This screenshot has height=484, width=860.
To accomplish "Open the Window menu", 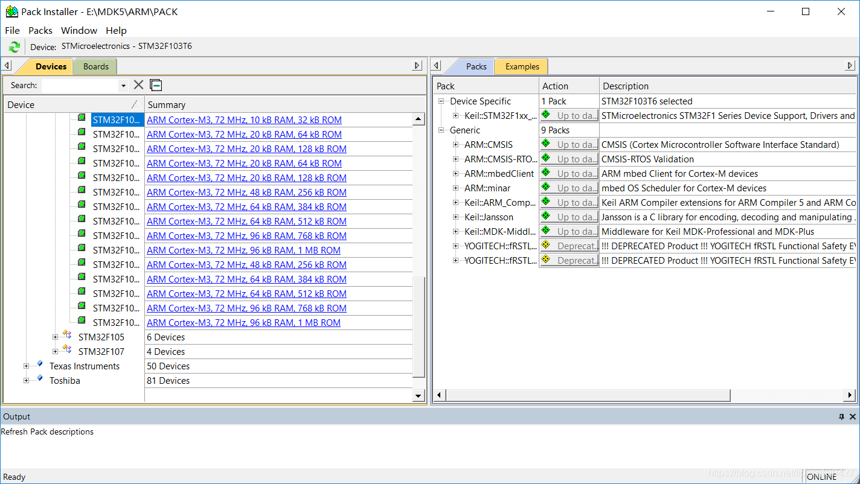I will click(79, 30).
